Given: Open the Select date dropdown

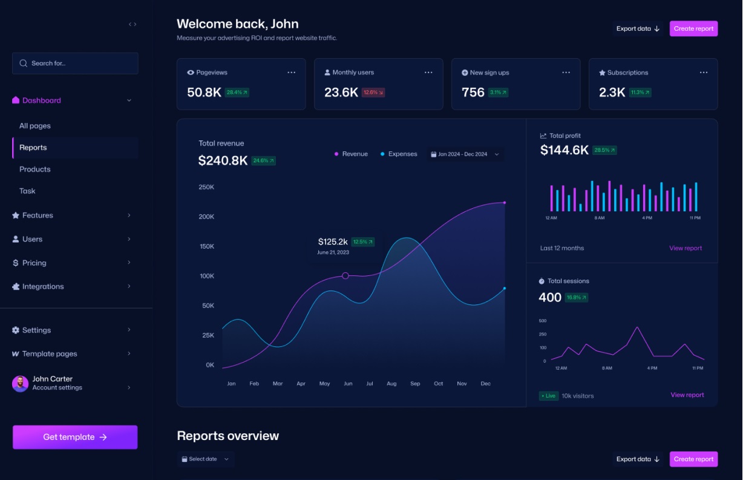Looking at the screenshot, I should [205, 459].
